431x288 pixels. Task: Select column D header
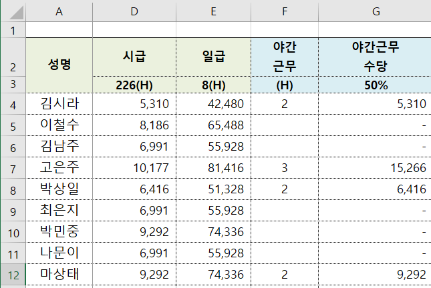pos(134,11)
